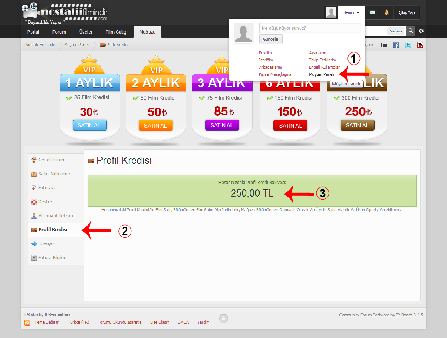Open Profilim link in user menu
The width and height of the screenshot is (447, 338).
click(x=265, y=53)
